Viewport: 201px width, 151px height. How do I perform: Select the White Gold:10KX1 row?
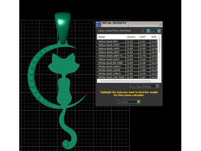pyautogui.click(x=127, y=67)
